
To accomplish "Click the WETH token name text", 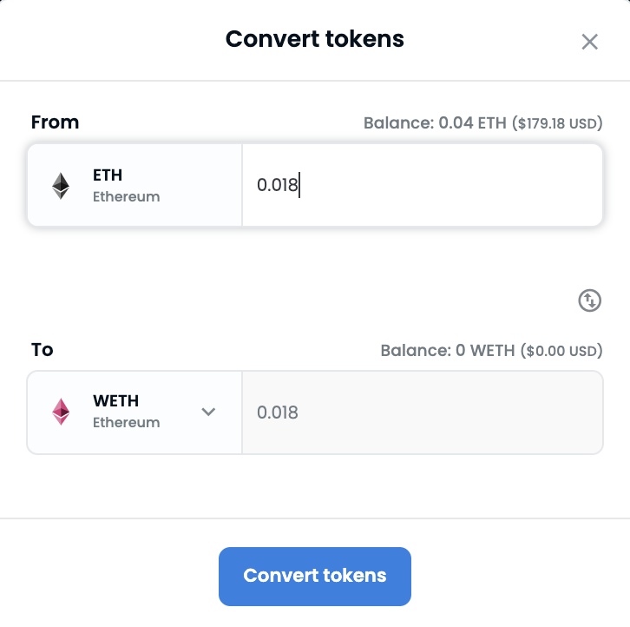I will click(115, 401).
